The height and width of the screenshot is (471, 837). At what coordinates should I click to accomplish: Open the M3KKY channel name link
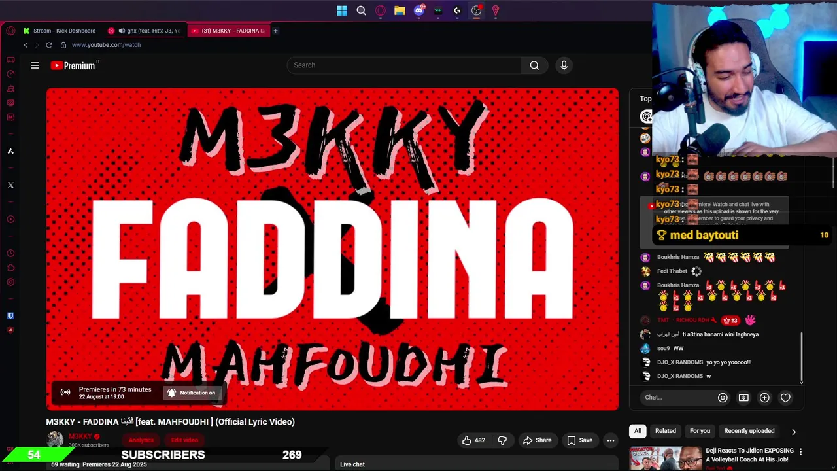[80, 436]
